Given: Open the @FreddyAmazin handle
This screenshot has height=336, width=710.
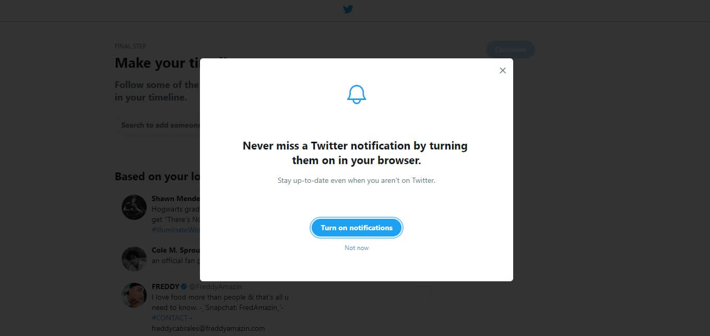Looking at the screenshot, I should (x=215, y=287).
